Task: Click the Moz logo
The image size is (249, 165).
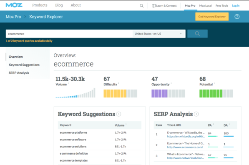Action: [x=14, y=5]
